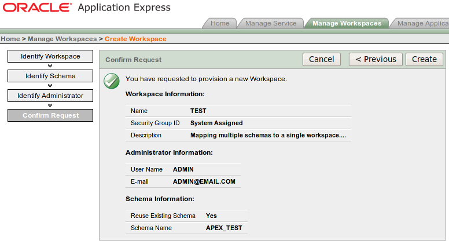The height and width of the screenshot is (244, 449).
Task: Jump to the Identify Workspace step
Action: tap(50, 56)
